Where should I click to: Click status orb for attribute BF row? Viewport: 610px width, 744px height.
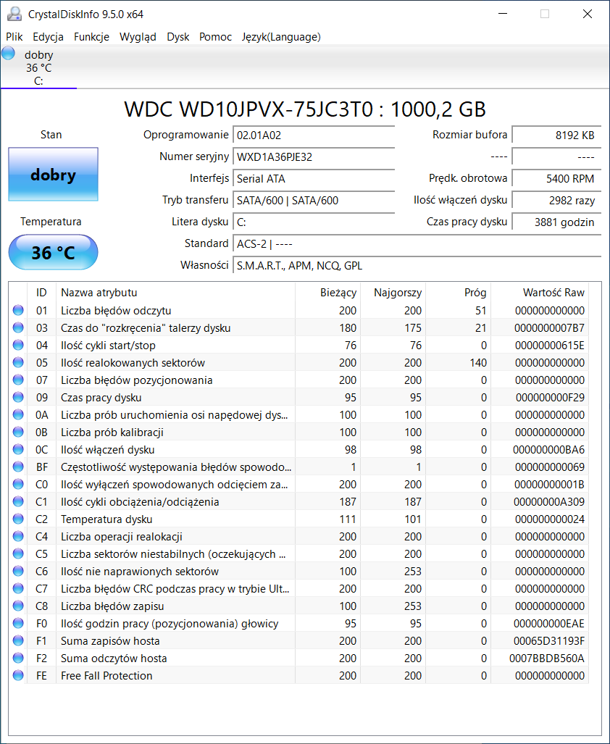18,467
